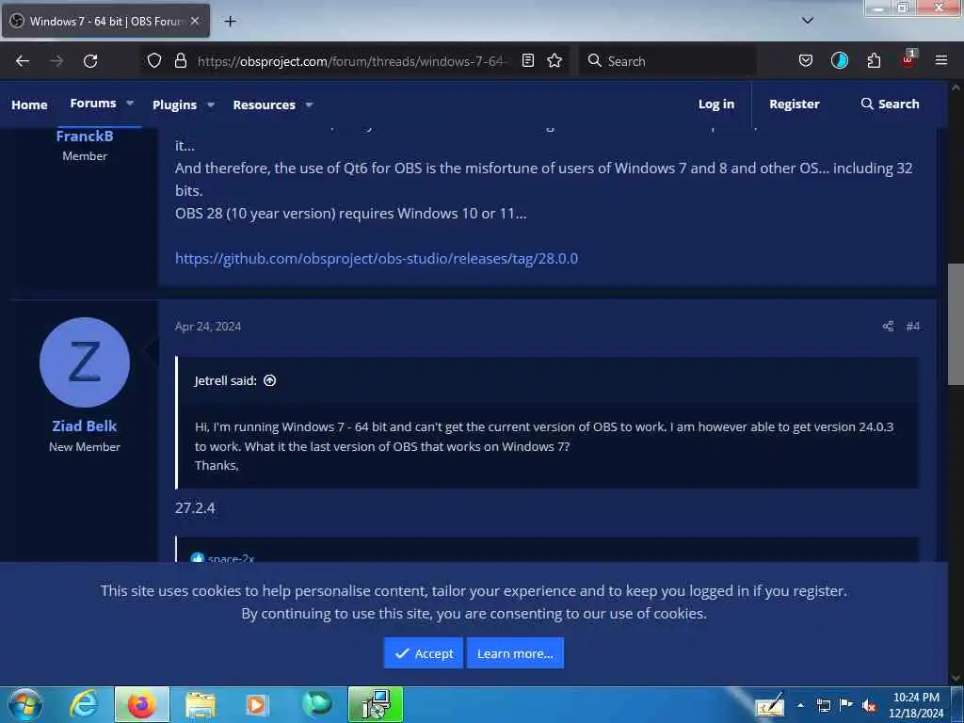
Task: Click the blue circular extension icon
Action: (839, 60)
